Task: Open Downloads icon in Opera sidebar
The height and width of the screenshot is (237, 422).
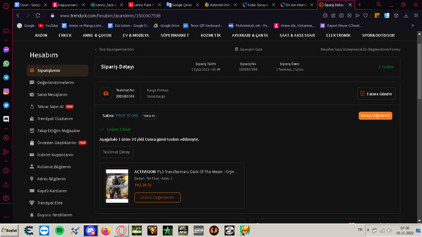Action: coord(6,184)
